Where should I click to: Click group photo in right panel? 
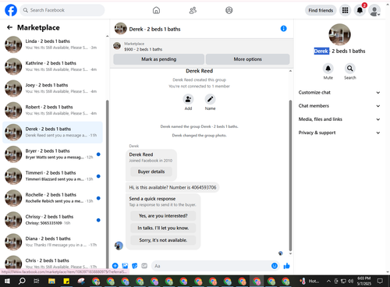(x=339, y=34)
